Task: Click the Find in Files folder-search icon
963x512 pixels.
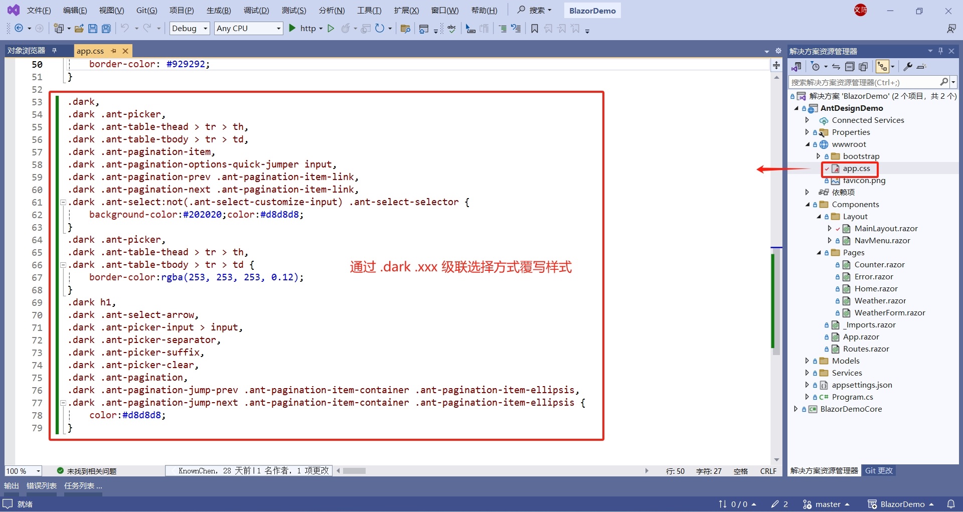Action: (405, 29)
